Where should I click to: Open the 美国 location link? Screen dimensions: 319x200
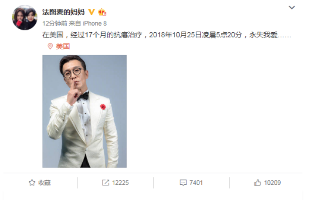click(x=63, y=46)
